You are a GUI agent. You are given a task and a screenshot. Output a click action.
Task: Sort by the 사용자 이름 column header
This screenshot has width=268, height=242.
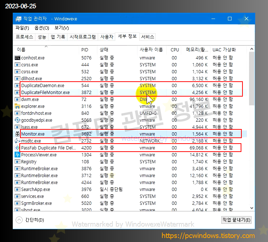tap(152, 50)
